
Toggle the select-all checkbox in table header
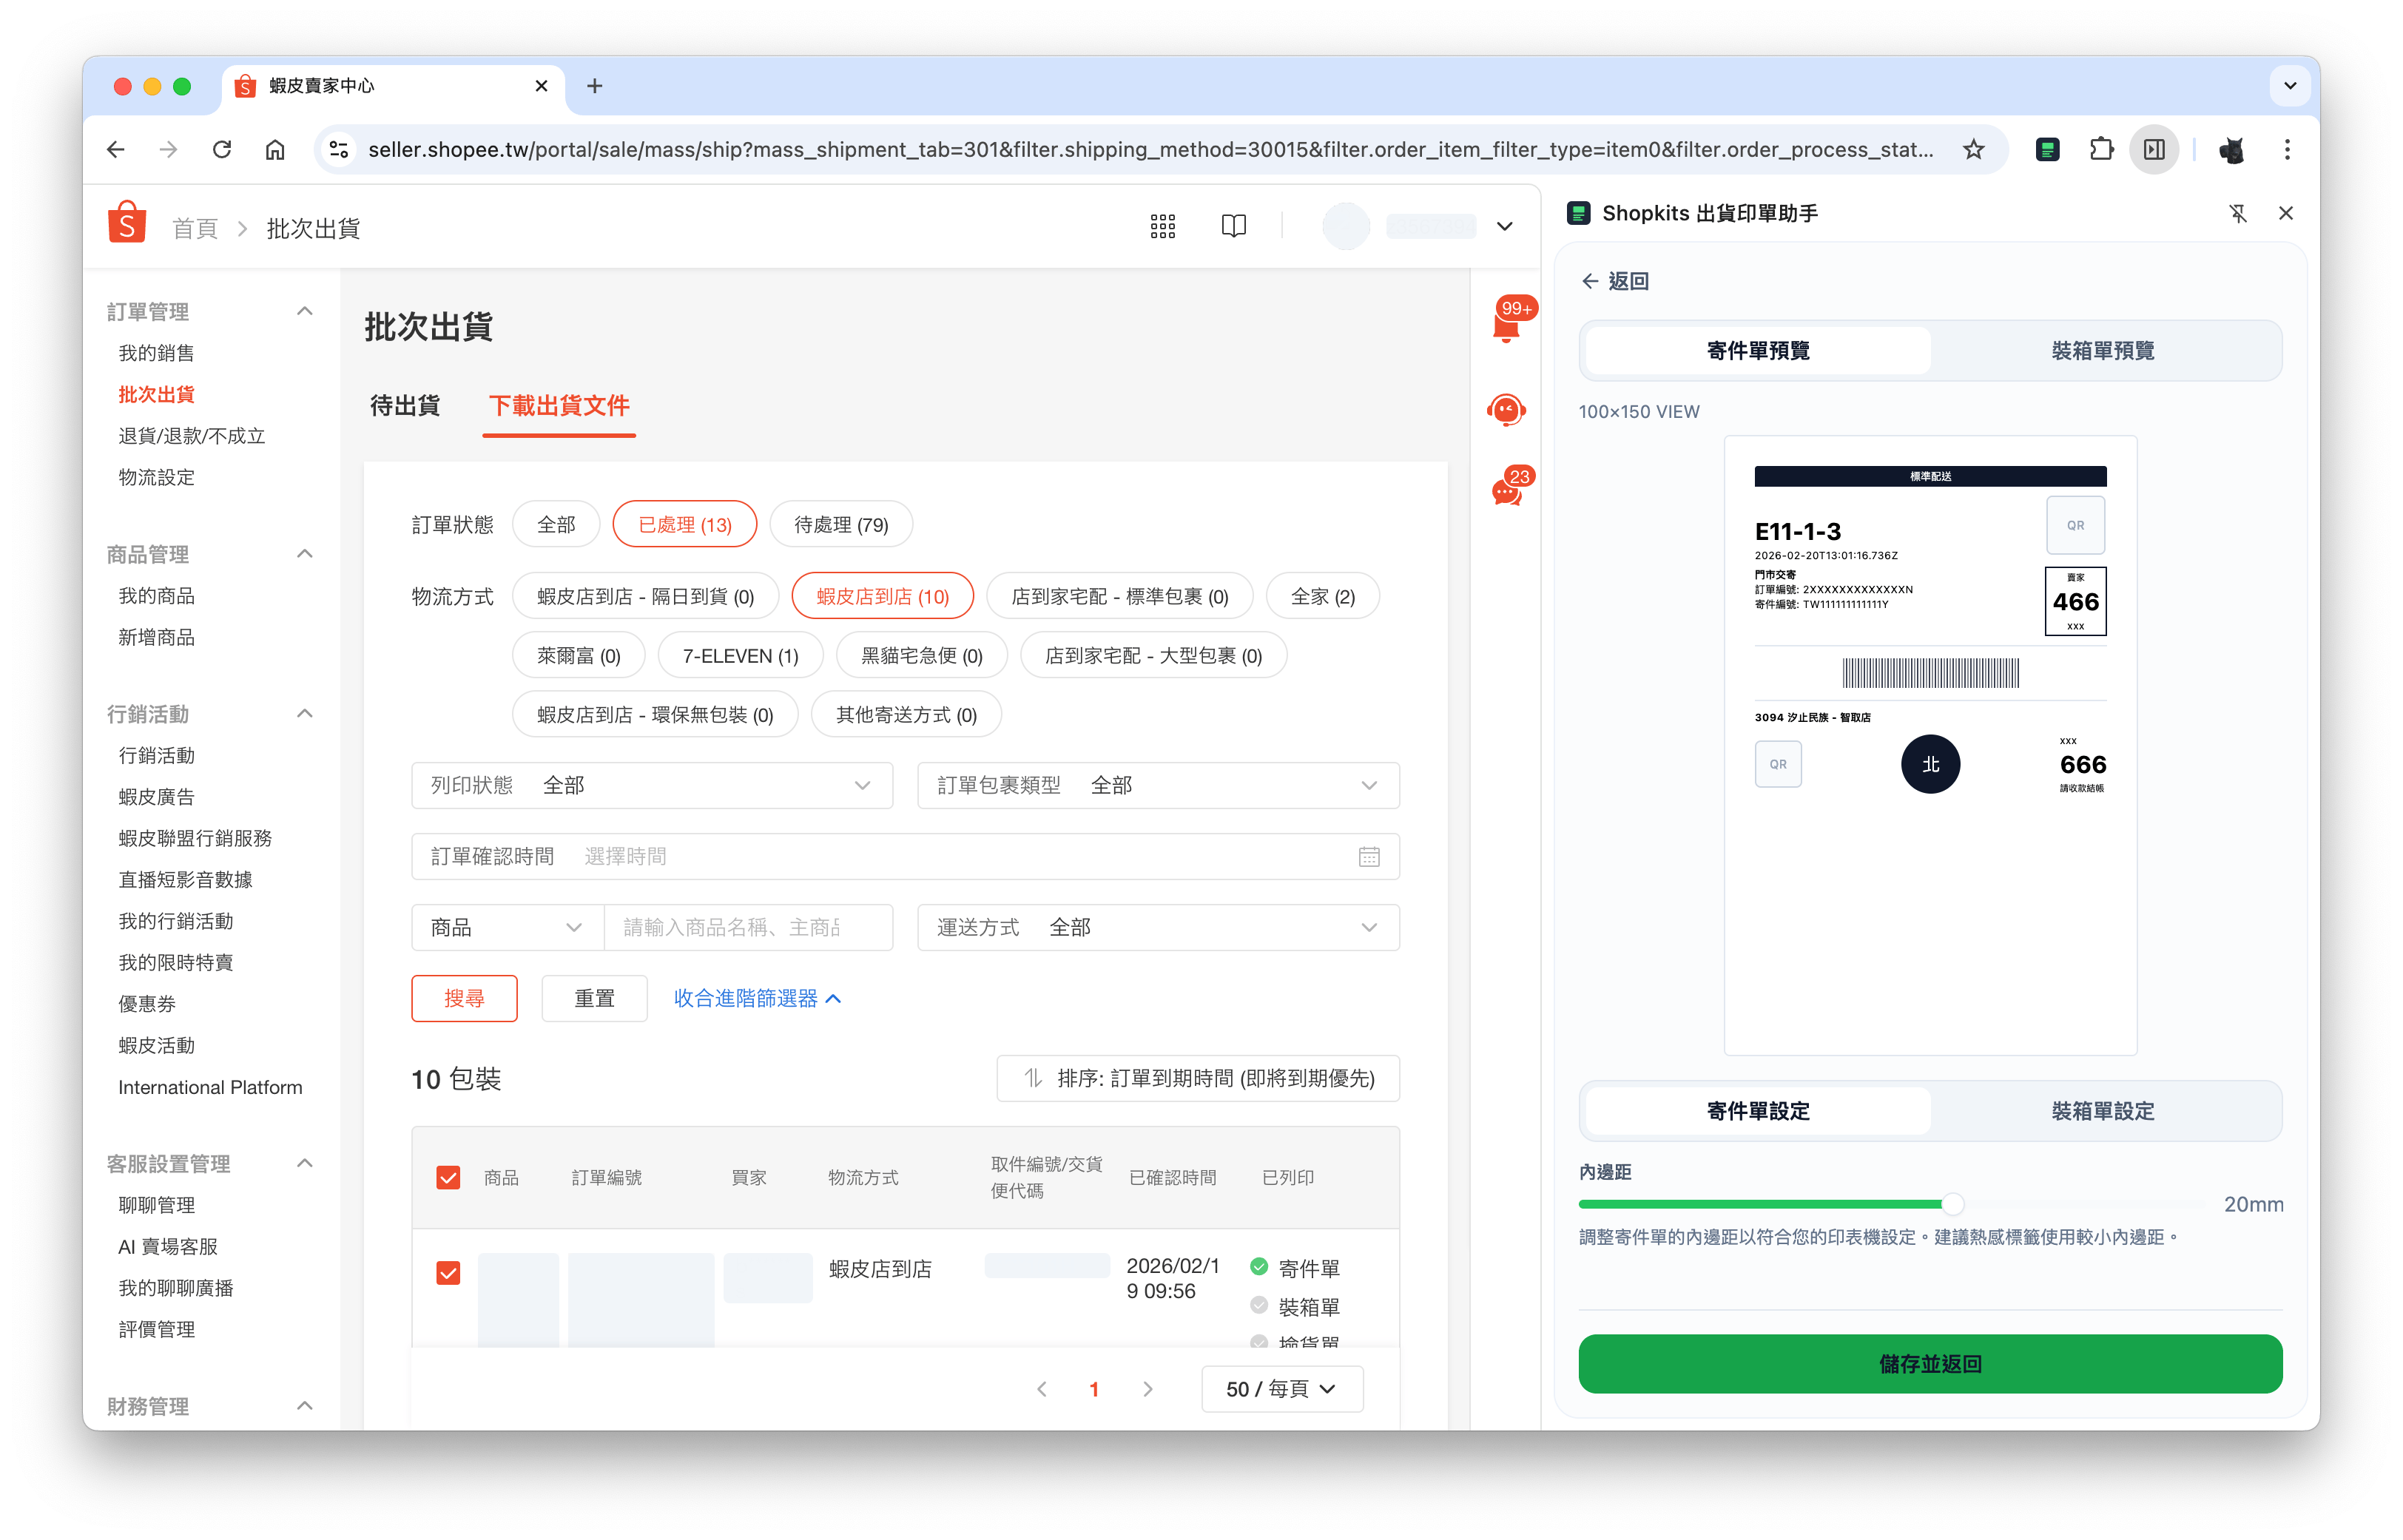coord(448,1177)
